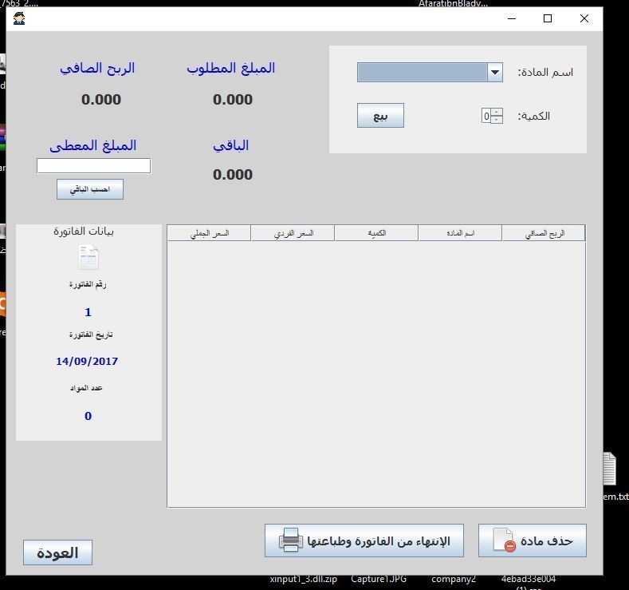Click the Capture1.JPG desktop file label
The image size is (629, 590).
(x=379, y=579)
